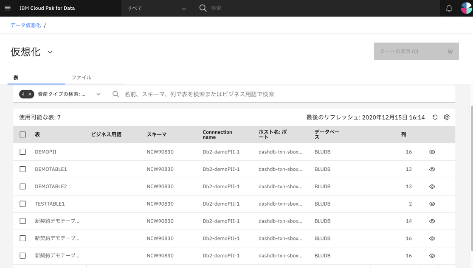
Task: Refresh the table list with the refresh icon
Action: point(434,117)
